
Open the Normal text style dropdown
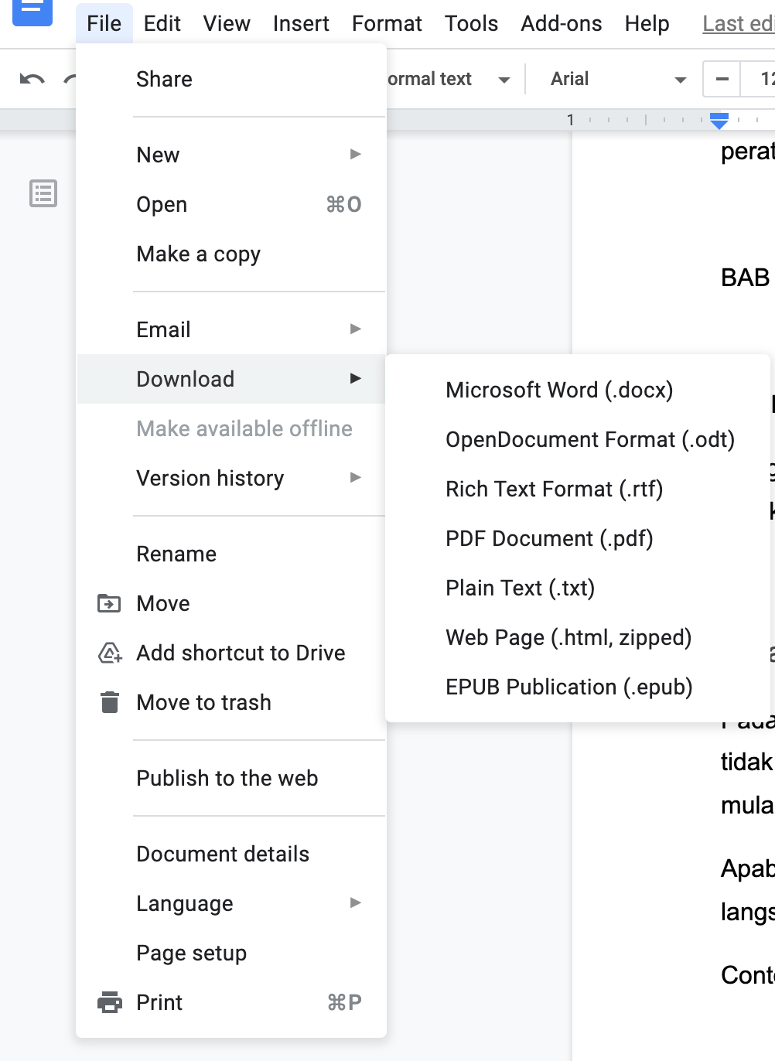[x=449, y=79]
